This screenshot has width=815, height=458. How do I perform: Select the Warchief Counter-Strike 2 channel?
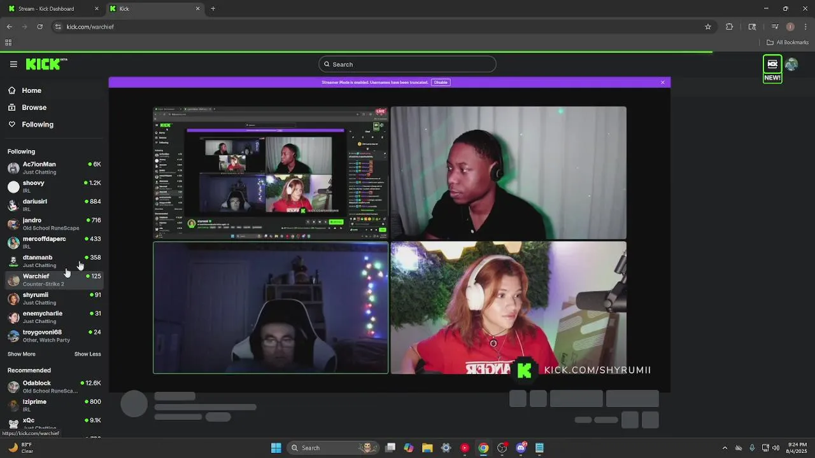point(54,280)
